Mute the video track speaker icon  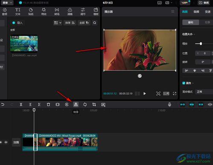[x=6, y=142]
